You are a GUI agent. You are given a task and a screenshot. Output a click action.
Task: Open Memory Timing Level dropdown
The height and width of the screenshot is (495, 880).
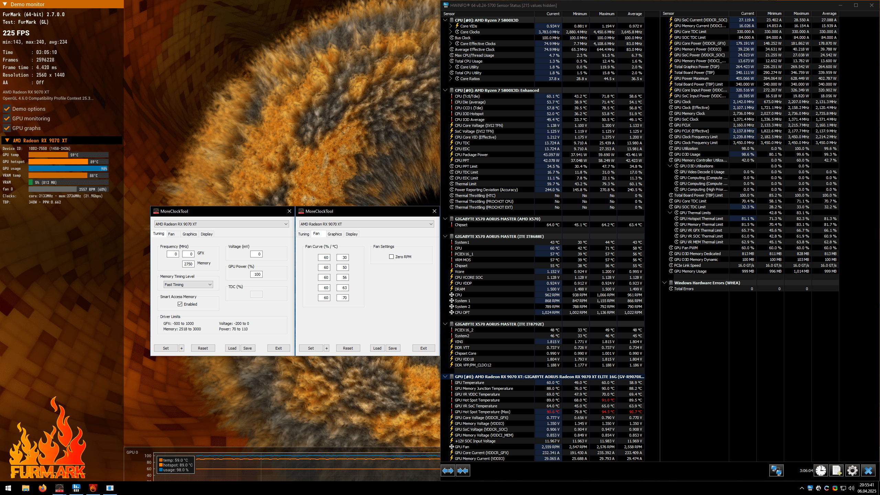tap(188, 285)
